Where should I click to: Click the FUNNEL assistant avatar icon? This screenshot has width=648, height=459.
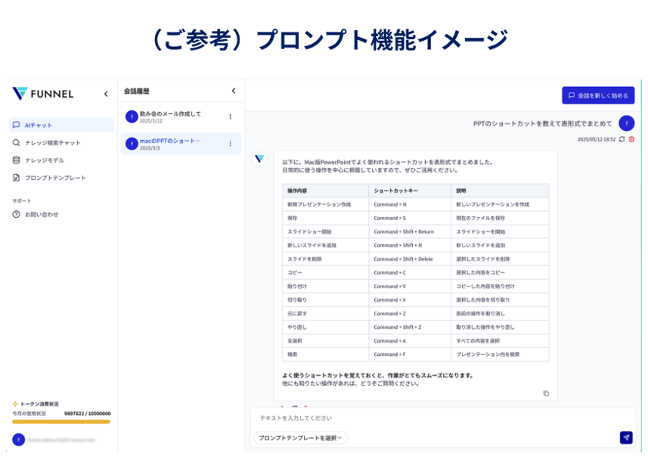(x=259, y=159)
